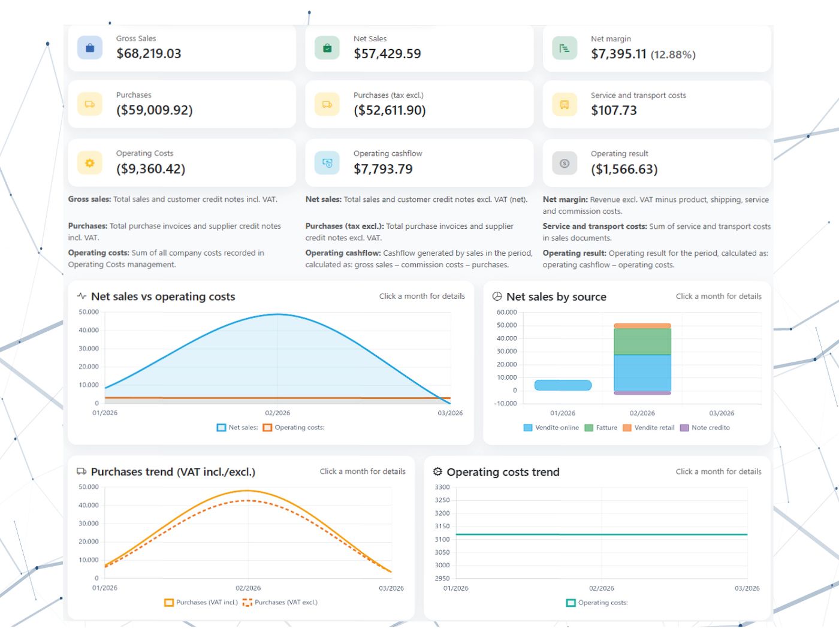The image size is (839, 629).
Task: Click the teal line in Operating costs trend
Action: (602, 534)
